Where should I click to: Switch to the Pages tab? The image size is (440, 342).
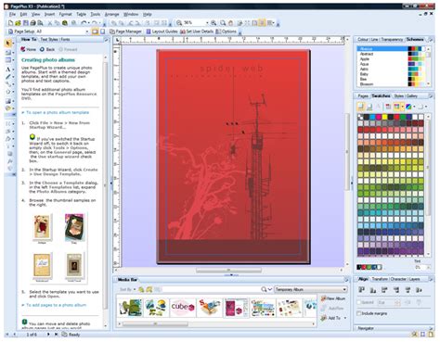[x=363, y=96]
